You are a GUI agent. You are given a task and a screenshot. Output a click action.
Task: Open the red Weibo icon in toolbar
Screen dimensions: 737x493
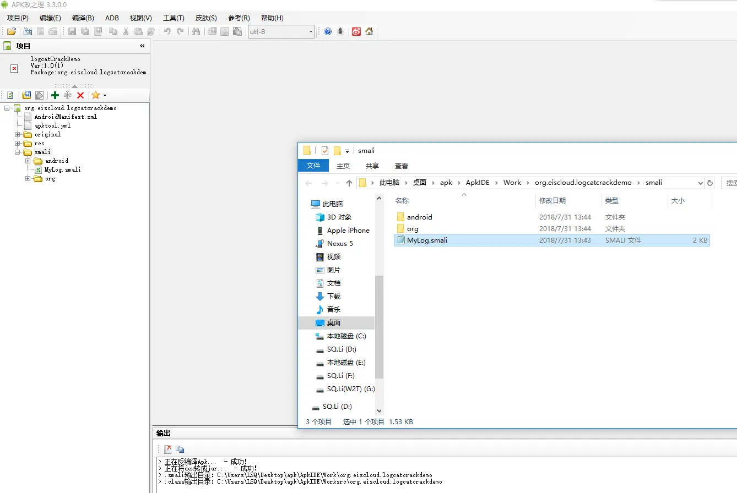(x=356, y=31)
